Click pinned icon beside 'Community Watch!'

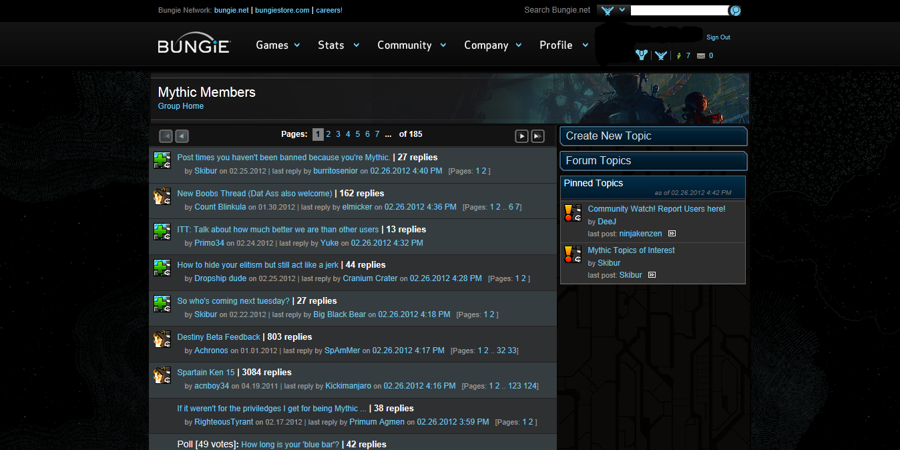(572, 213)
